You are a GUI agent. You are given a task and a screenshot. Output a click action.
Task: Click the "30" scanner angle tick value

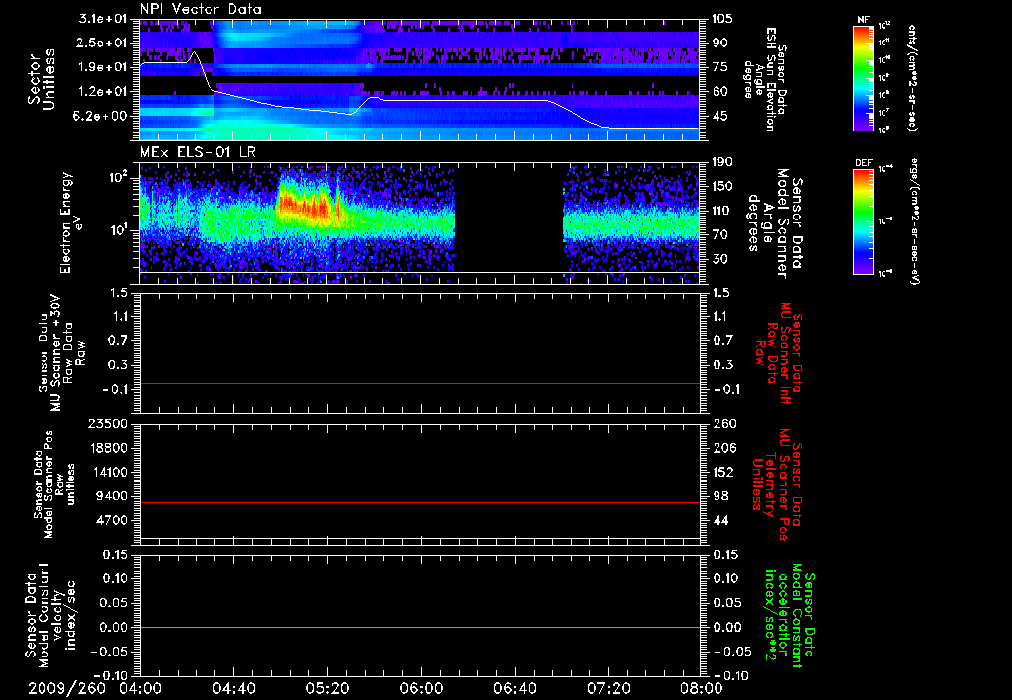coord(719,259)
